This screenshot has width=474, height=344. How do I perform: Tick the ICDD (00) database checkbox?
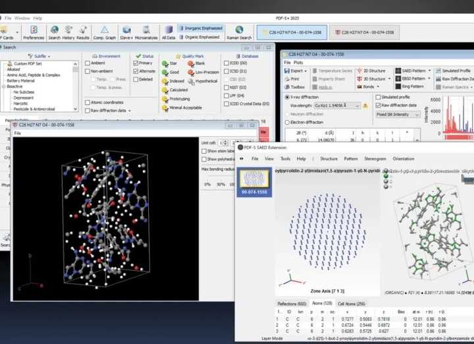coord(226,63)
